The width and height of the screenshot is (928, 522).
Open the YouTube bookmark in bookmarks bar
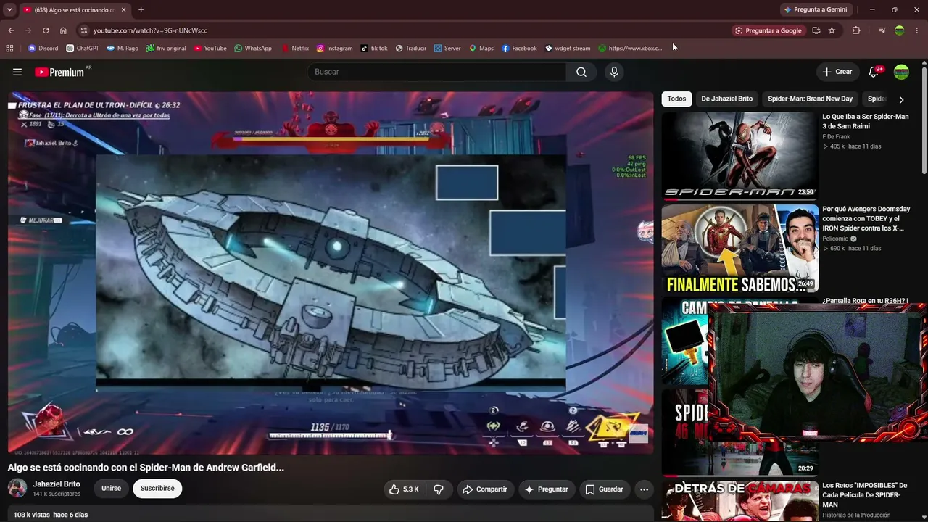point(210,49)
